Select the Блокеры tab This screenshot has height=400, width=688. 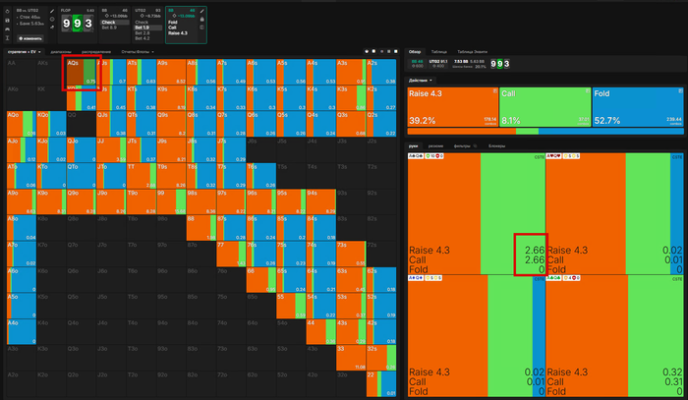[x=496, y=146]
